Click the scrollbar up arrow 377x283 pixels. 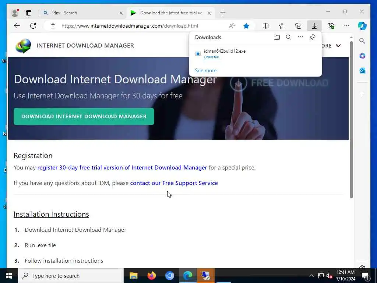[351, 38]
